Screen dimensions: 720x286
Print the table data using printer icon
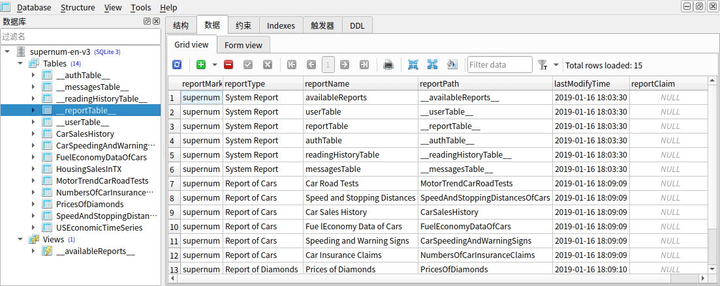[388, 65]
